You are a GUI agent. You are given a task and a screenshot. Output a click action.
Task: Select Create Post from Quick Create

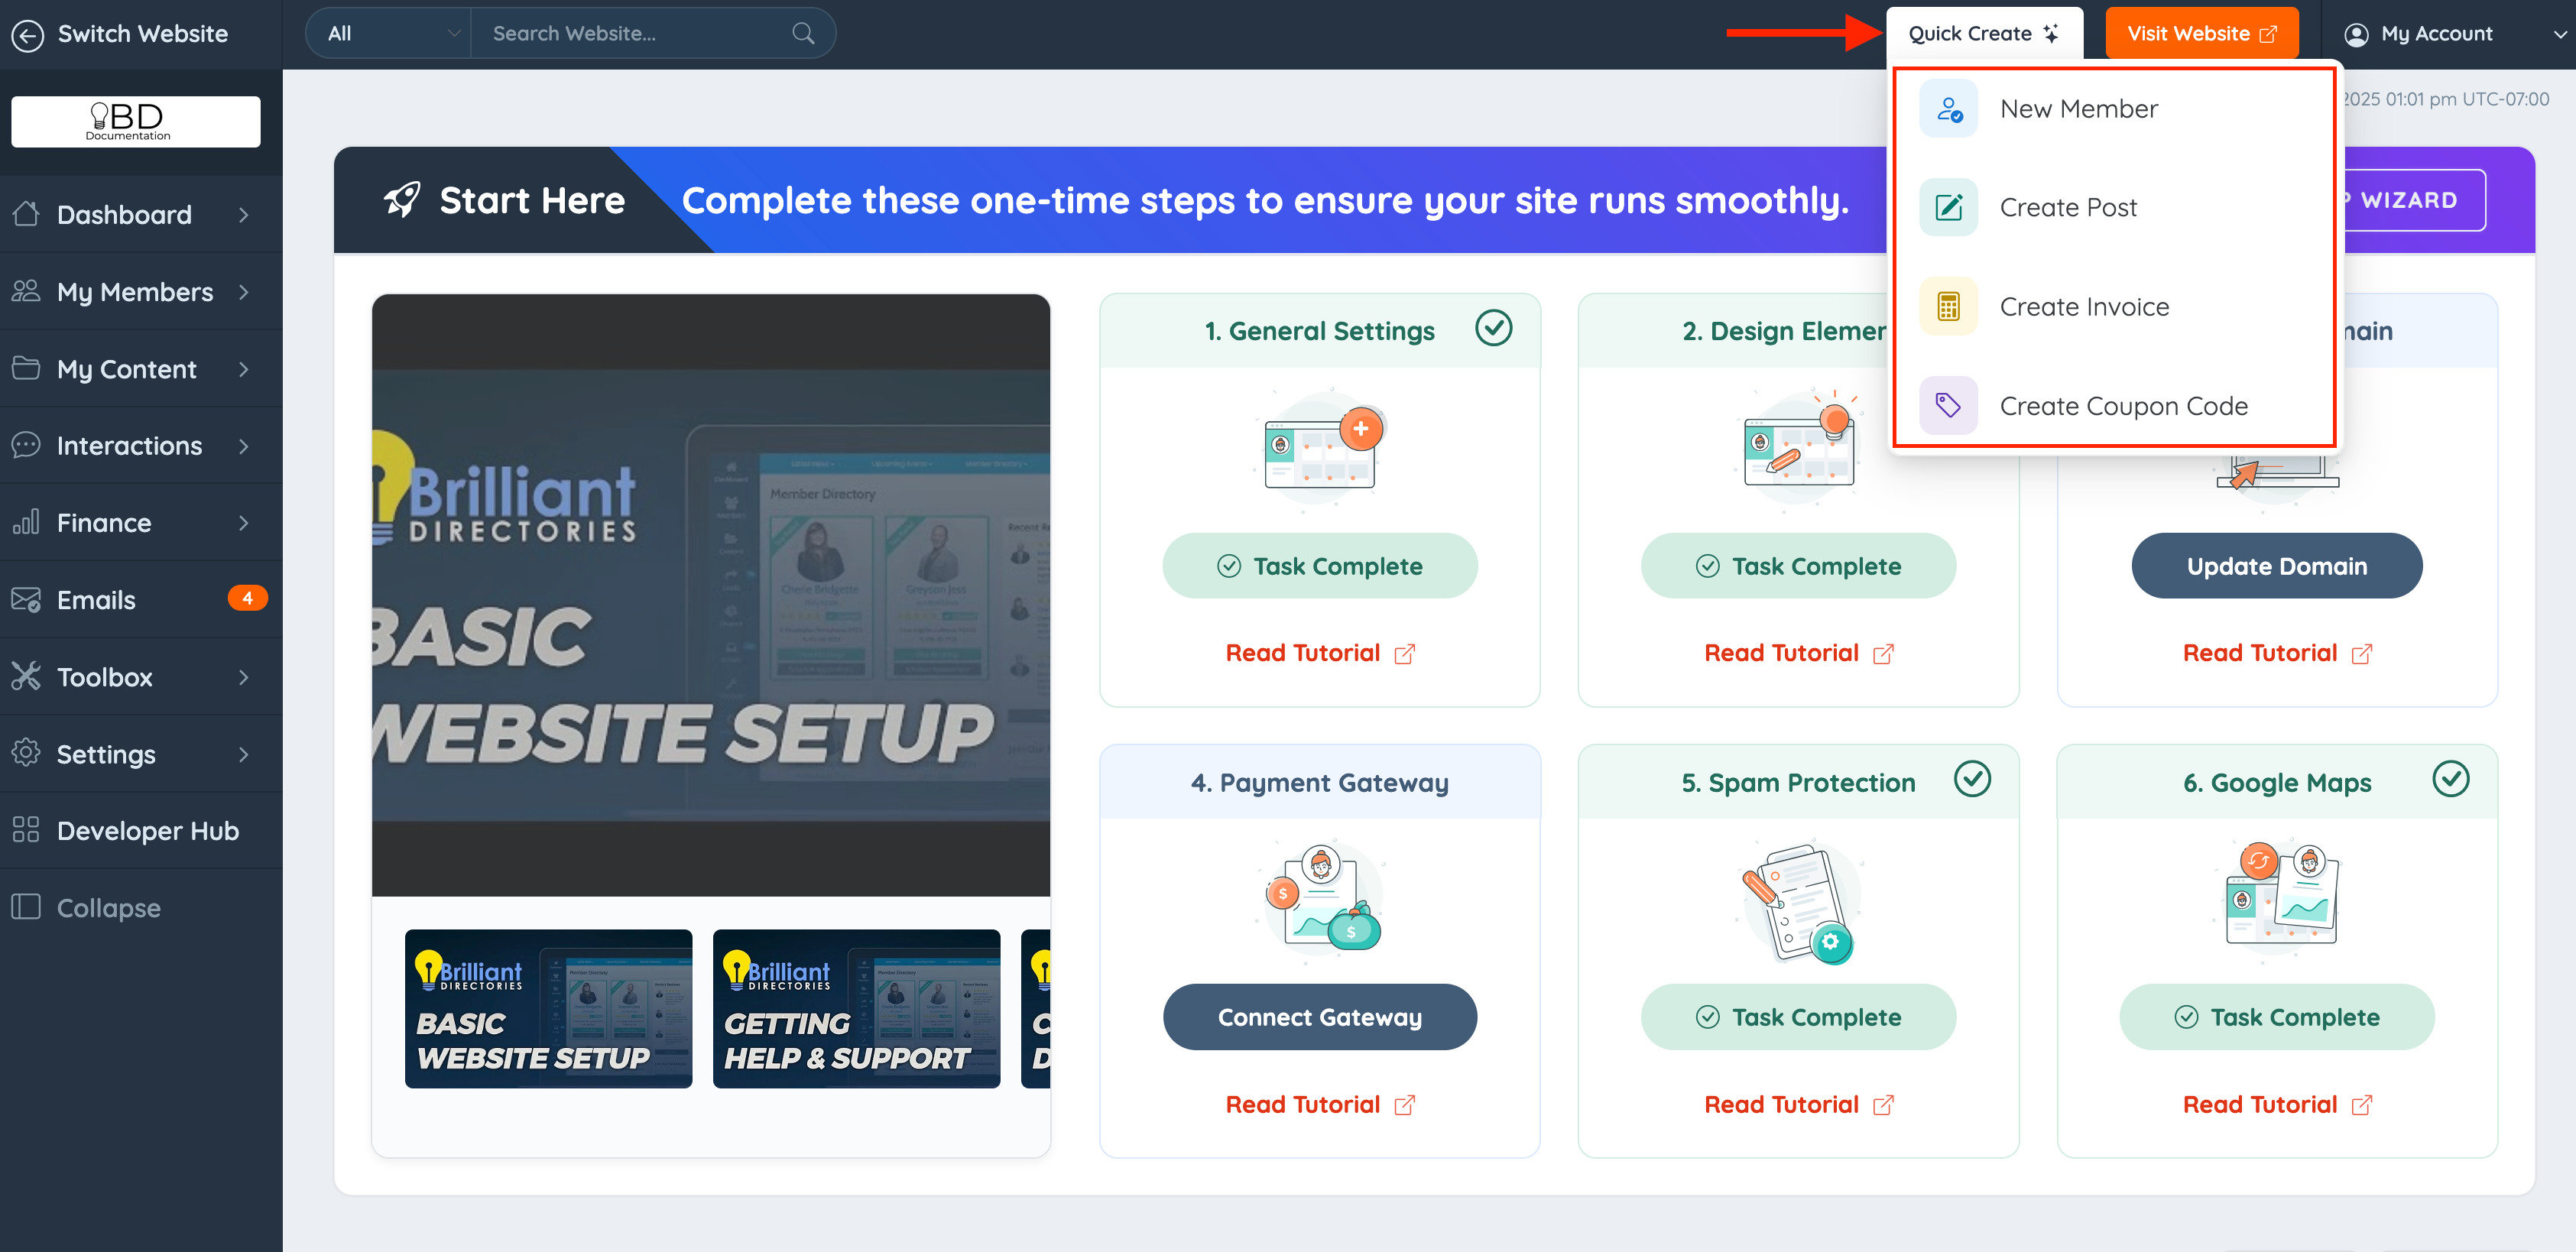click(2114, 207)
